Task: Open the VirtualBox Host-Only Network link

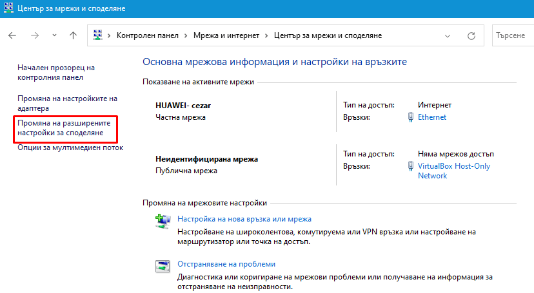Action: coord(454,171)
